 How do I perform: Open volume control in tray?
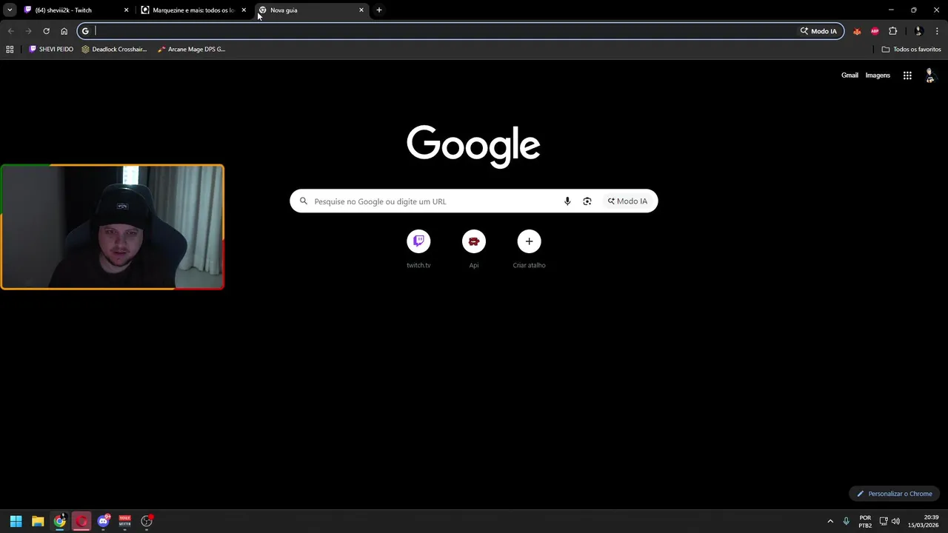tap(895, 521)
